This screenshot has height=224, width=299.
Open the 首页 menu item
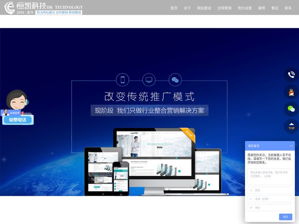tap(174, 8)
